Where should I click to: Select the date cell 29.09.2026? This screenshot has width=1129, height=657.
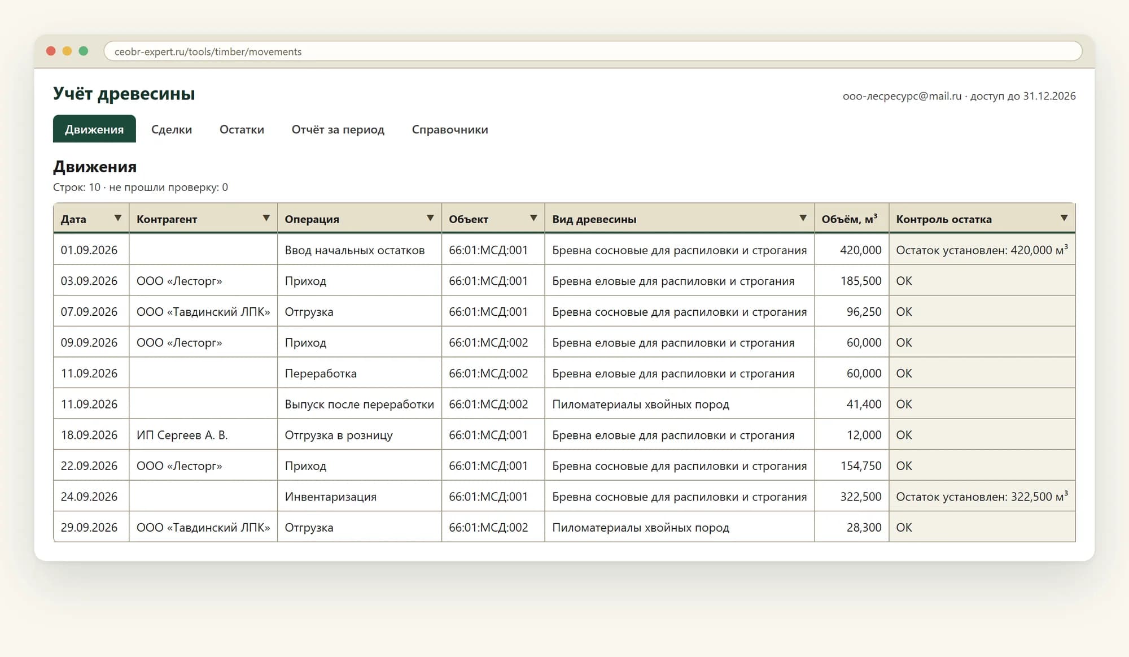91,527
